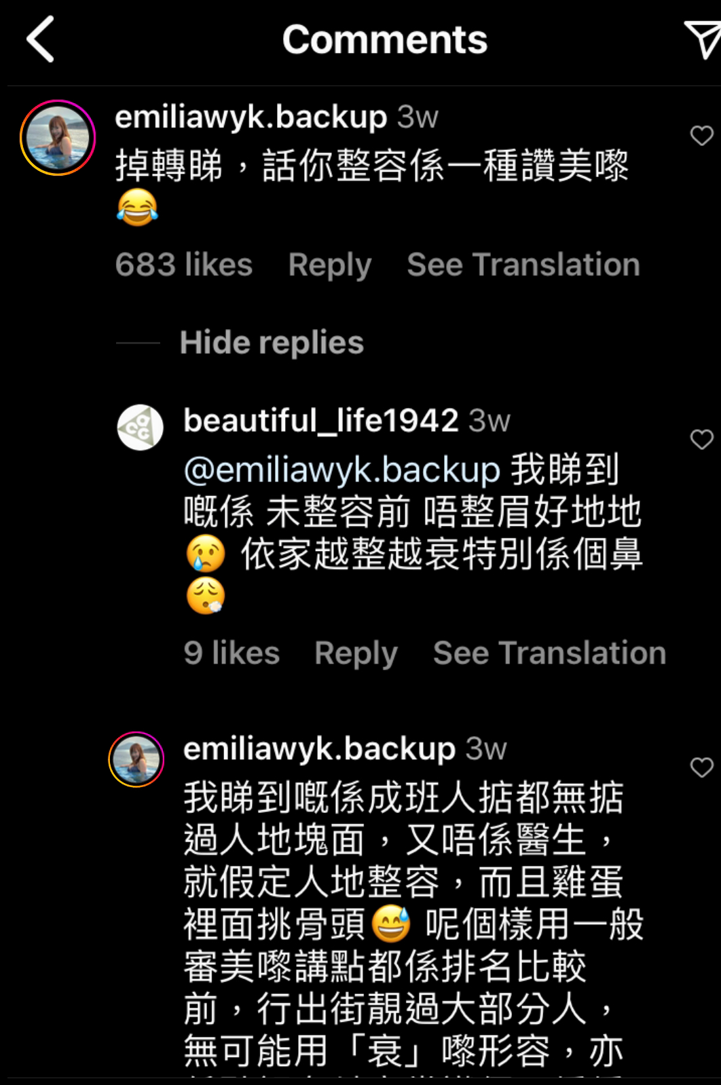Open the emiliawyk.backup username in the lower reply
Screen dimensions: 721x1085
click(x=320, y=749)
